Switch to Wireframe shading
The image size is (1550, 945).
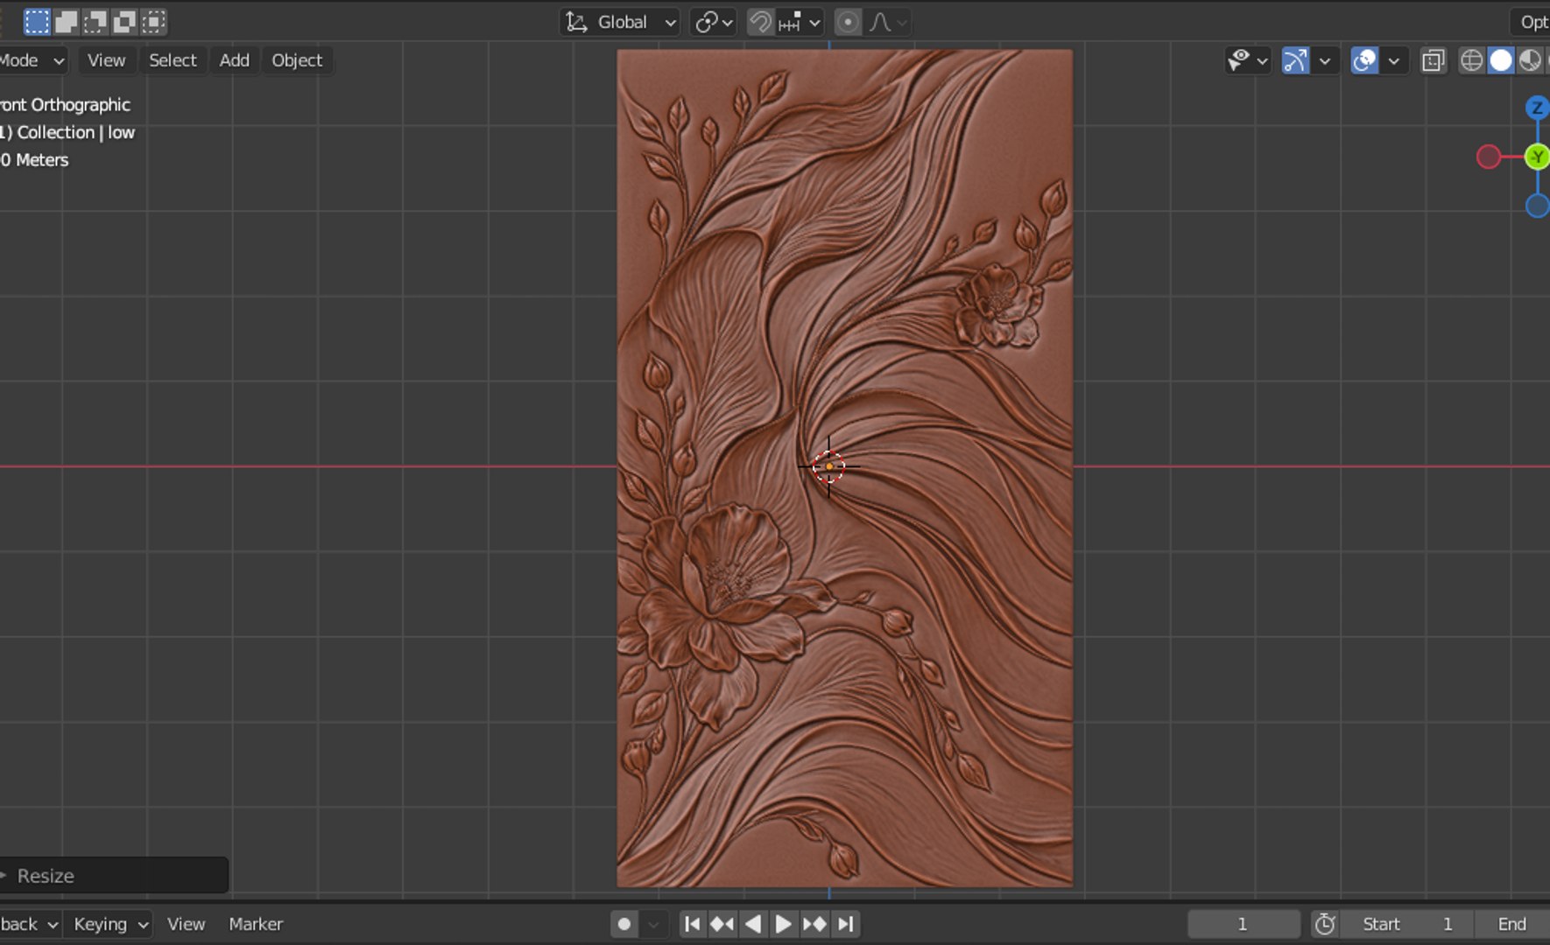point(1472,60)
